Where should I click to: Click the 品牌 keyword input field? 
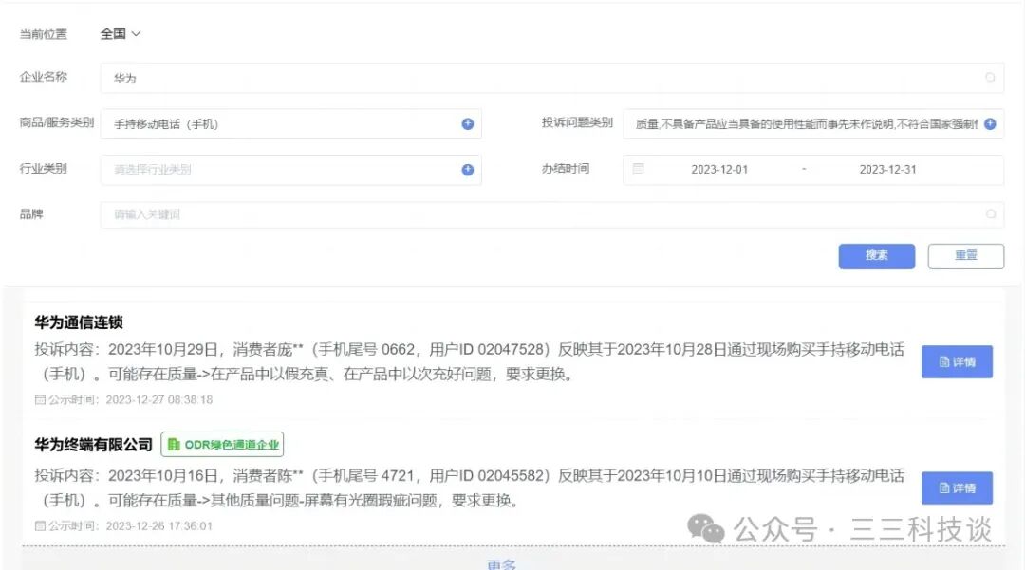551,214
